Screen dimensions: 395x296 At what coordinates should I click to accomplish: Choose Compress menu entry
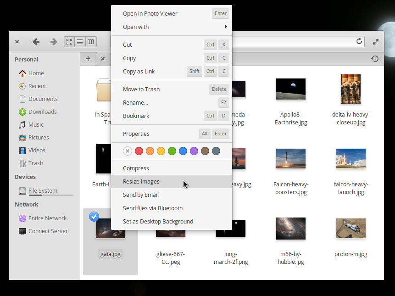point(171,168)
